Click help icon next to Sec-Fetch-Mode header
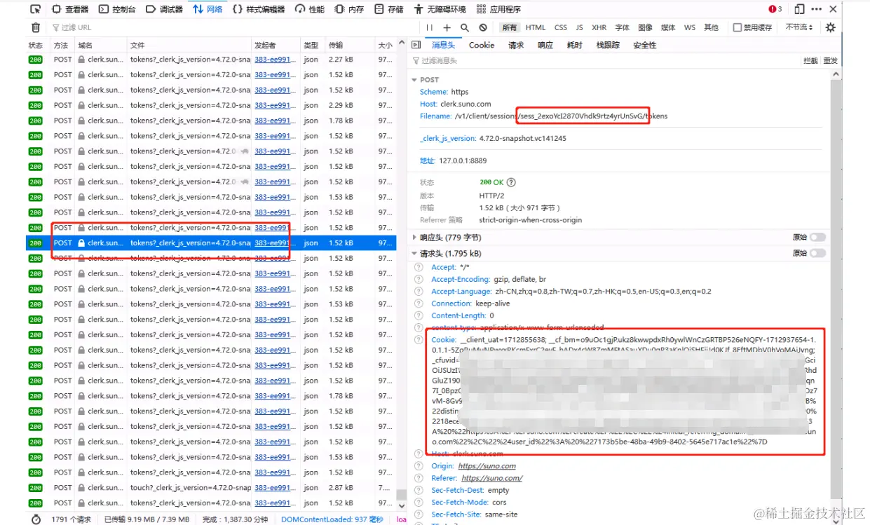The width and height of the screenshot is (870, 525). (419, 503)
